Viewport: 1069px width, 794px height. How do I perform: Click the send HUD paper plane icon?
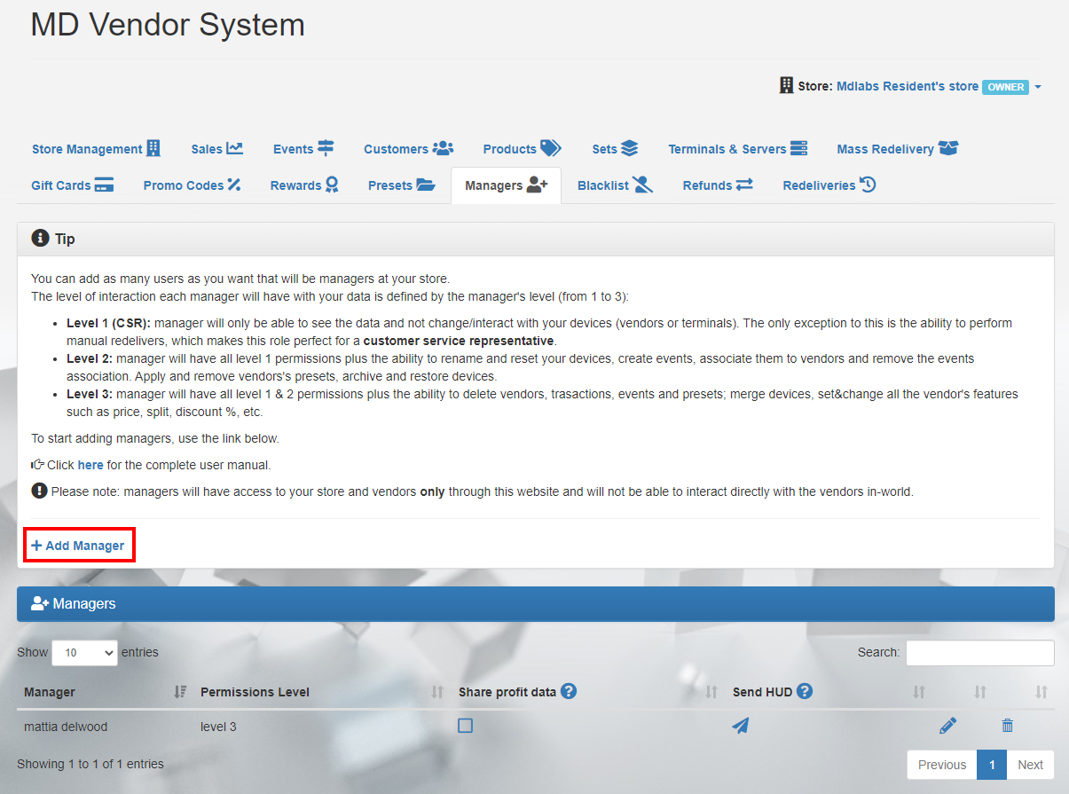740,727
